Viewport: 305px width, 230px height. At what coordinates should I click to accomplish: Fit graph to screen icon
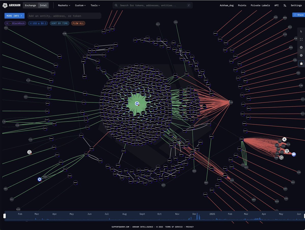click(x=301, y=39)
